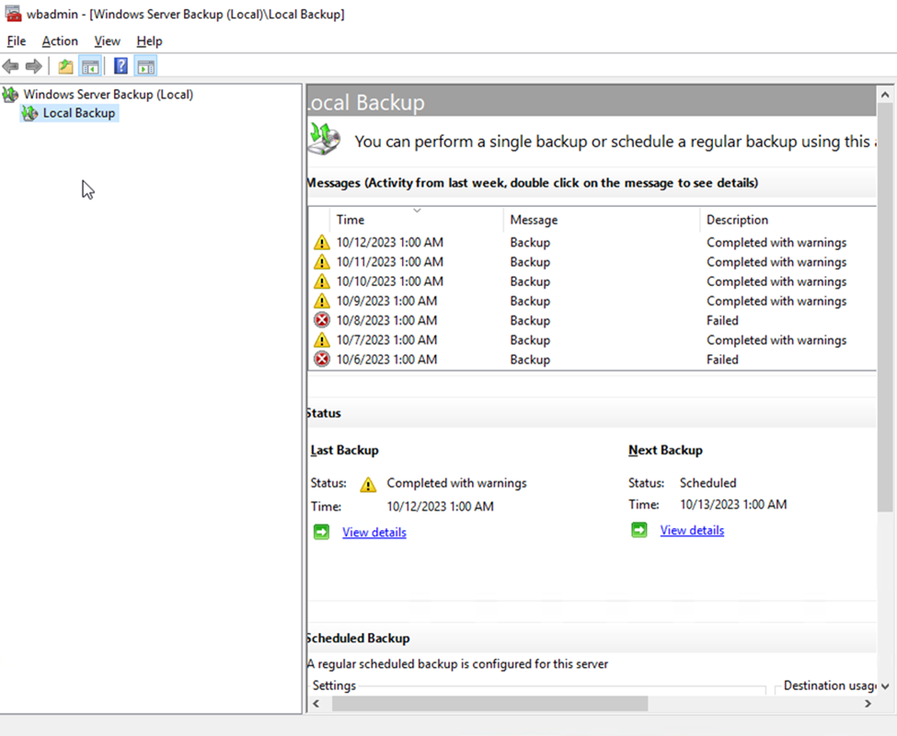Click error icon for 10/8/2023 backup
The image size is (897, 736).
coord(322,320)
